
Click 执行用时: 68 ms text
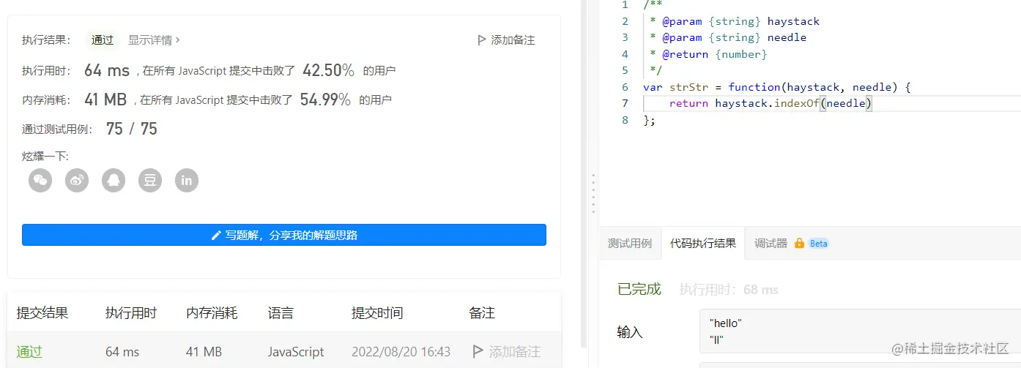[729, 290]
